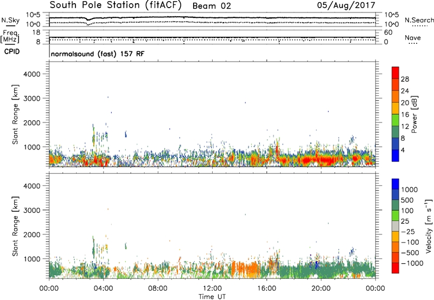Click the '500' label on Velocity color bar
The image size is (434, 300).
[x=407, y=200]
